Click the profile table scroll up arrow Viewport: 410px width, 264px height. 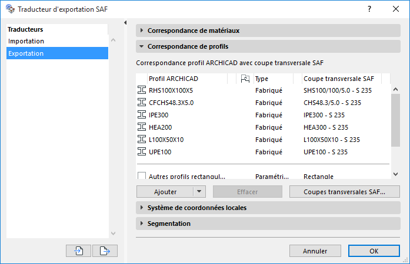pos(396,90)
